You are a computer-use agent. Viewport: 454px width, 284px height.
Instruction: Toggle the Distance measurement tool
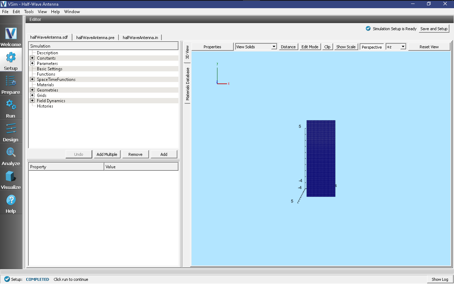tap(288, 47)
